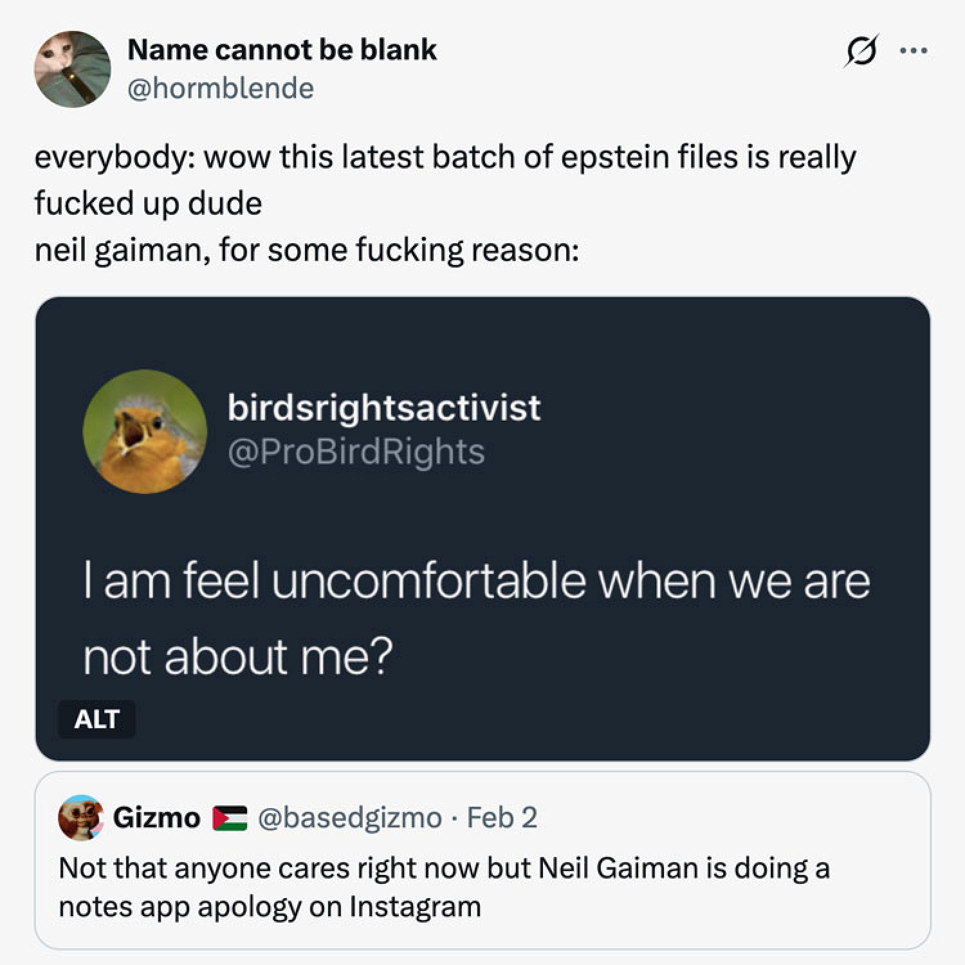Open the @hormblende handle link
The height and width of the screenshot is (965, 965).
click(221, 88)
